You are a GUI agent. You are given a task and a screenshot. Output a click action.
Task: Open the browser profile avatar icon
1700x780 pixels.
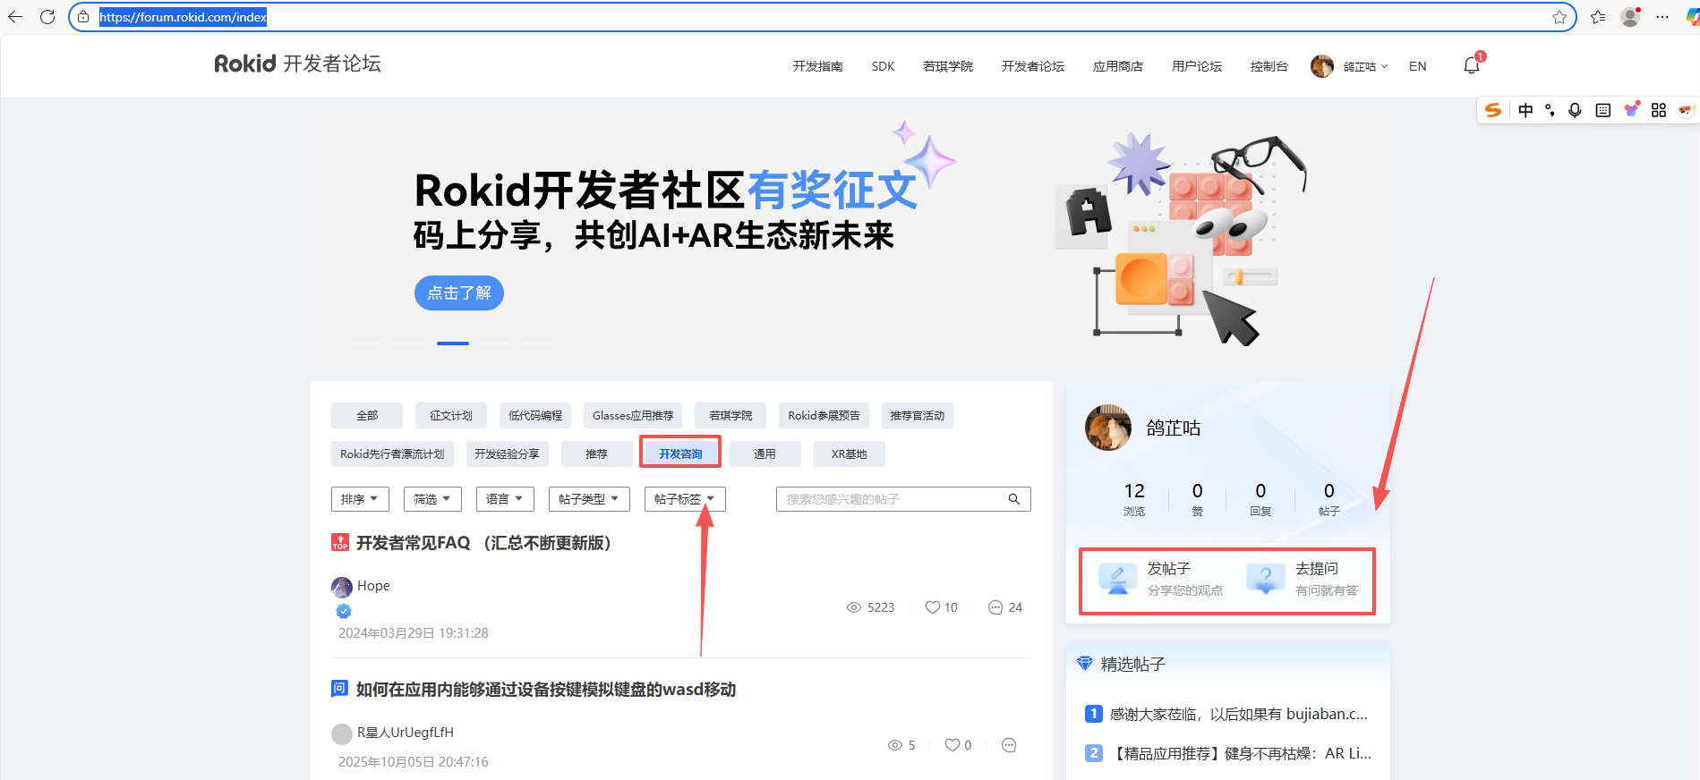1630,17
